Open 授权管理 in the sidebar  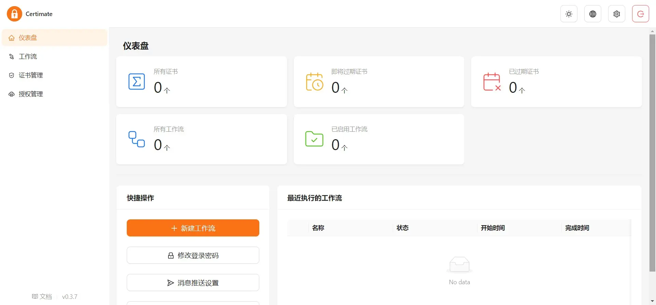[x=30, y=94]
